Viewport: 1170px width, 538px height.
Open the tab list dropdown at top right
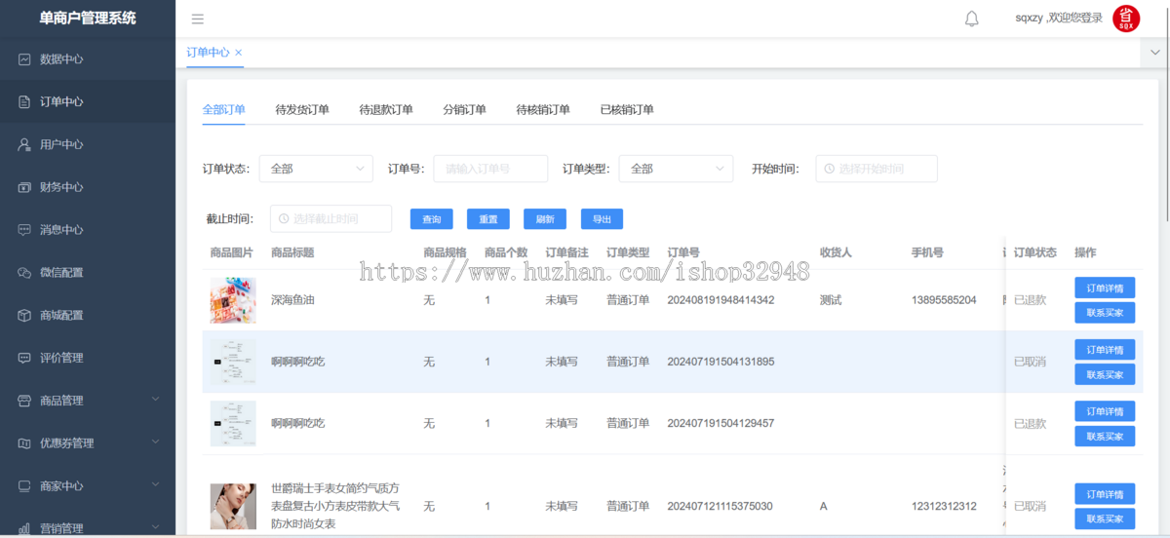[1153, 53]
